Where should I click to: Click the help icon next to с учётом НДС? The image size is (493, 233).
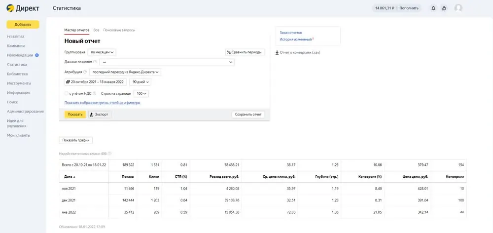(x=94, y=93)
